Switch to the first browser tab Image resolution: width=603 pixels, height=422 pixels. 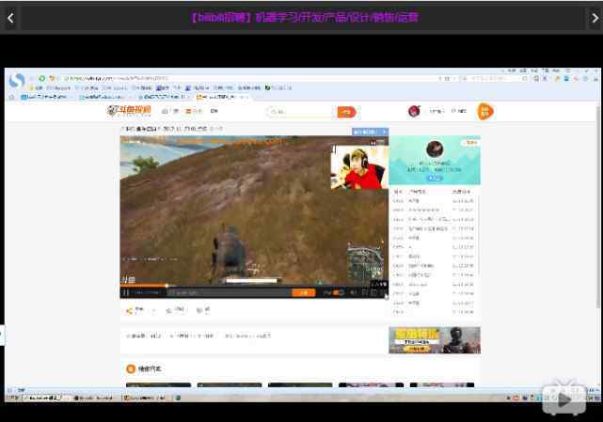[45, 97]
